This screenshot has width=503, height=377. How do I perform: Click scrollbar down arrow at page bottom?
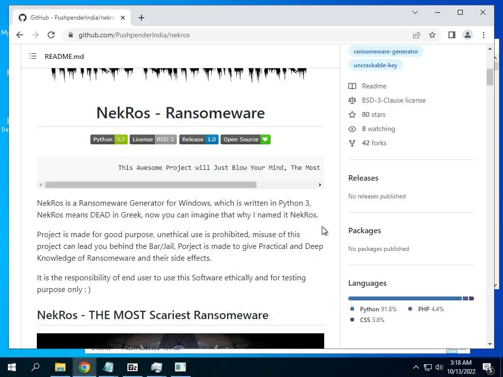490,344
